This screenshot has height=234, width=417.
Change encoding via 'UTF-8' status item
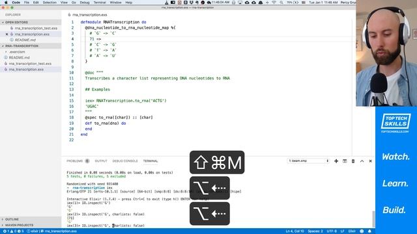click(332, 231)
